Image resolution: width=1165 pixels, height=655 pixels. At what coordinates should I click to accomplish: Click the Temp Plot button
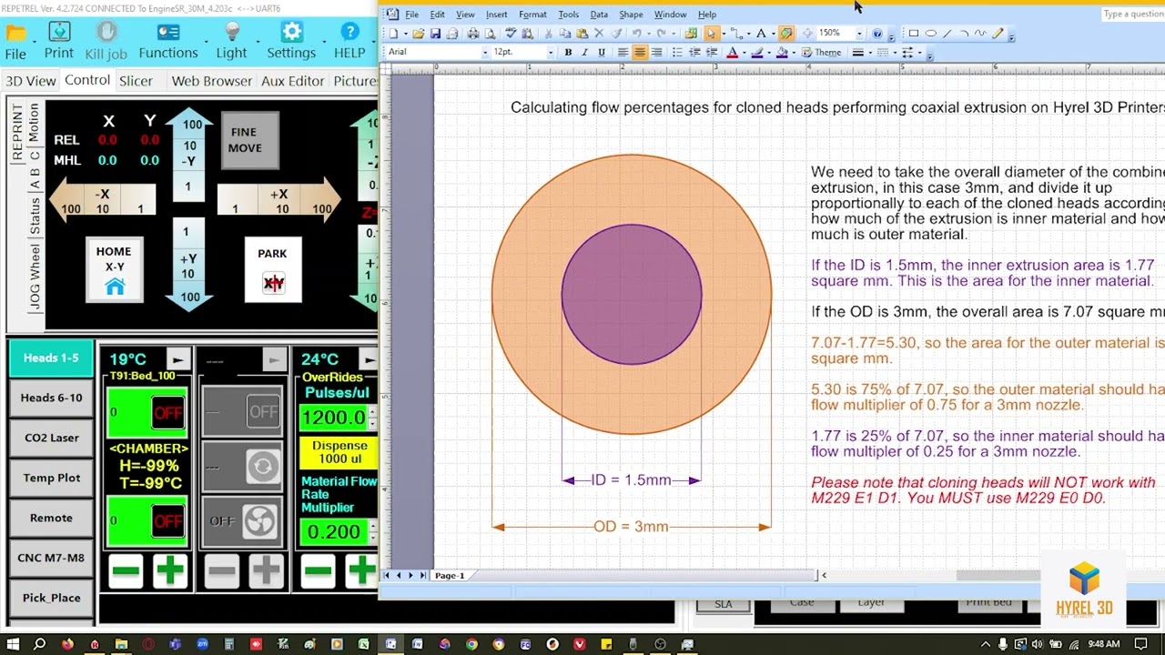(51, 478)
